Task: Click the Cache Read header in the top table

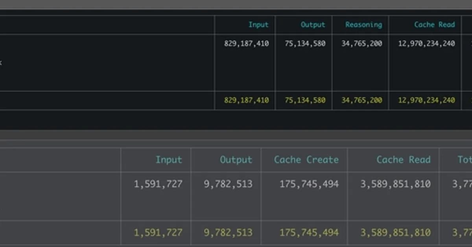Action: [434, 25]
